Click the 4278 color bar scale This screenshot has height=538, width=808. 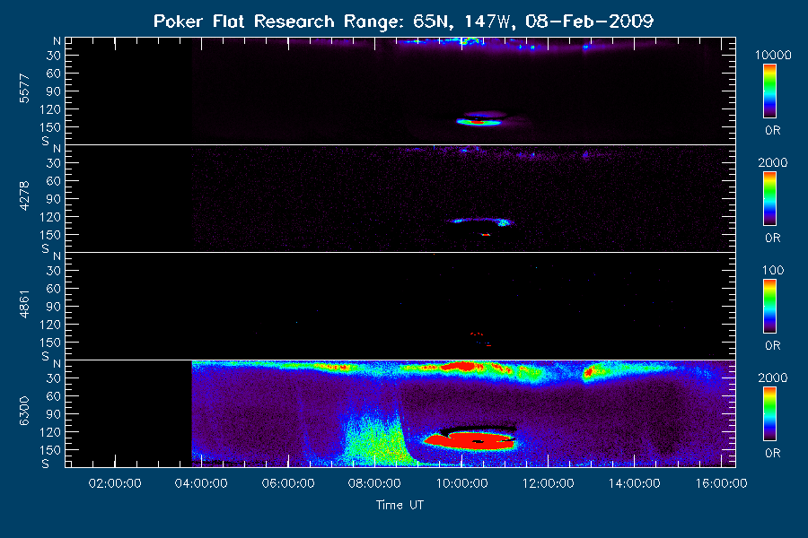pos(770,199)
